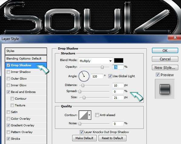Click the Spread value field
181x144 pixels.
tap(118, 91)
